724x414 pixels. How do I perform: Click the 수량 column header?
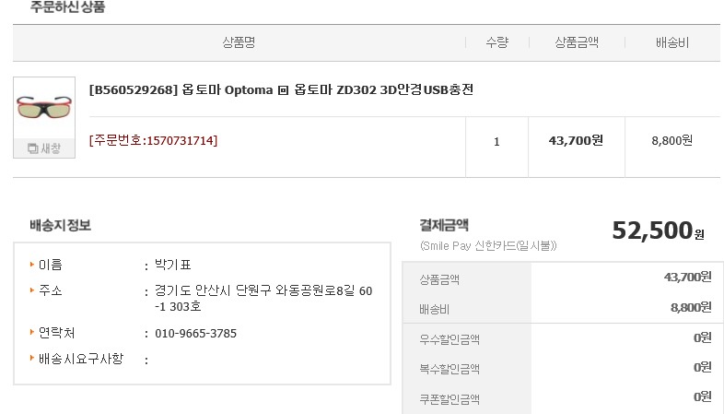coord(496,42)
